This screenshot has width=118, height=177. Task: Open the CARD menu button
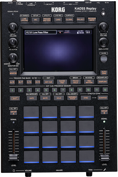pos(58,20)
